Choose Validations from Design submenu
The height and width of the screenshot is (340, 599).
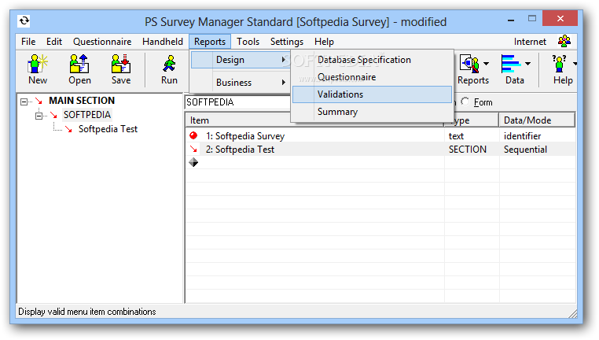[x=372, y=94]
